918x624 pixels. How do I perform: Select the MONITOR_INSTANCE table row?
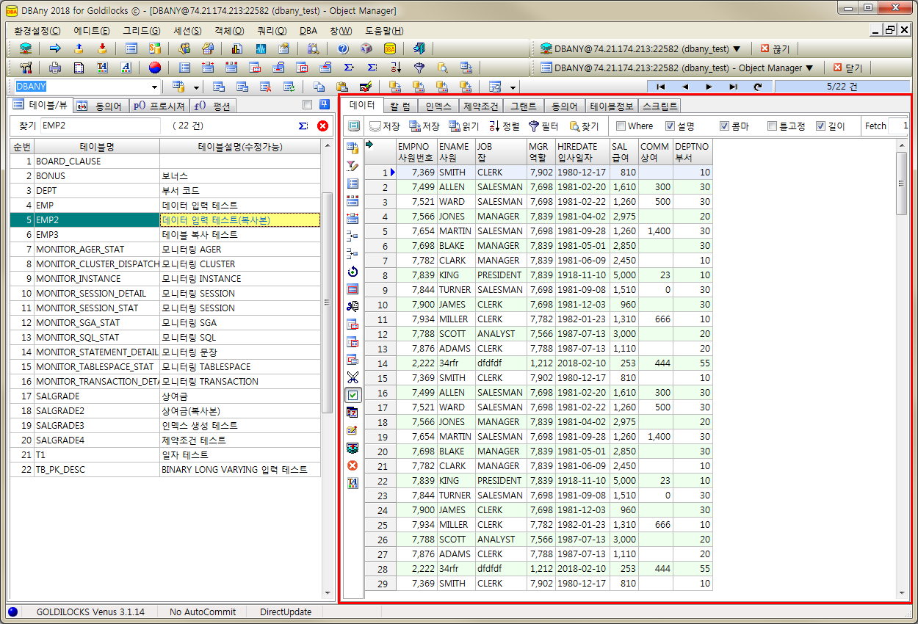click(x=165, y=279)
